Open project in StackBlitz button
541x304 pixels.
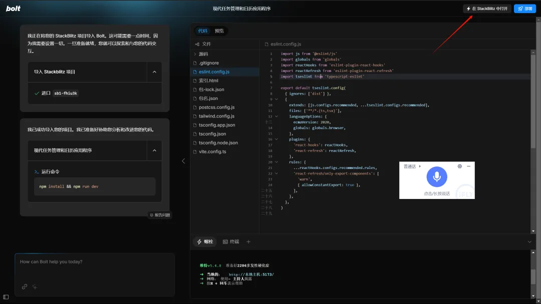pyautogui.click(x=487, y=8)
